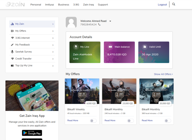The image size is (192, 140).
Task: Click the phone number 7902645424
Action: click(88, 24)
